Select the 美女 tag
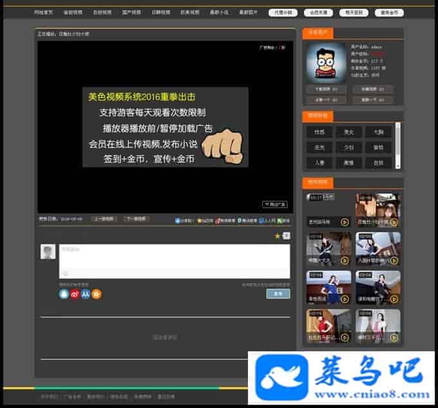Image resolution: width=438 pixels, height=408 pixels. (349, 132)
